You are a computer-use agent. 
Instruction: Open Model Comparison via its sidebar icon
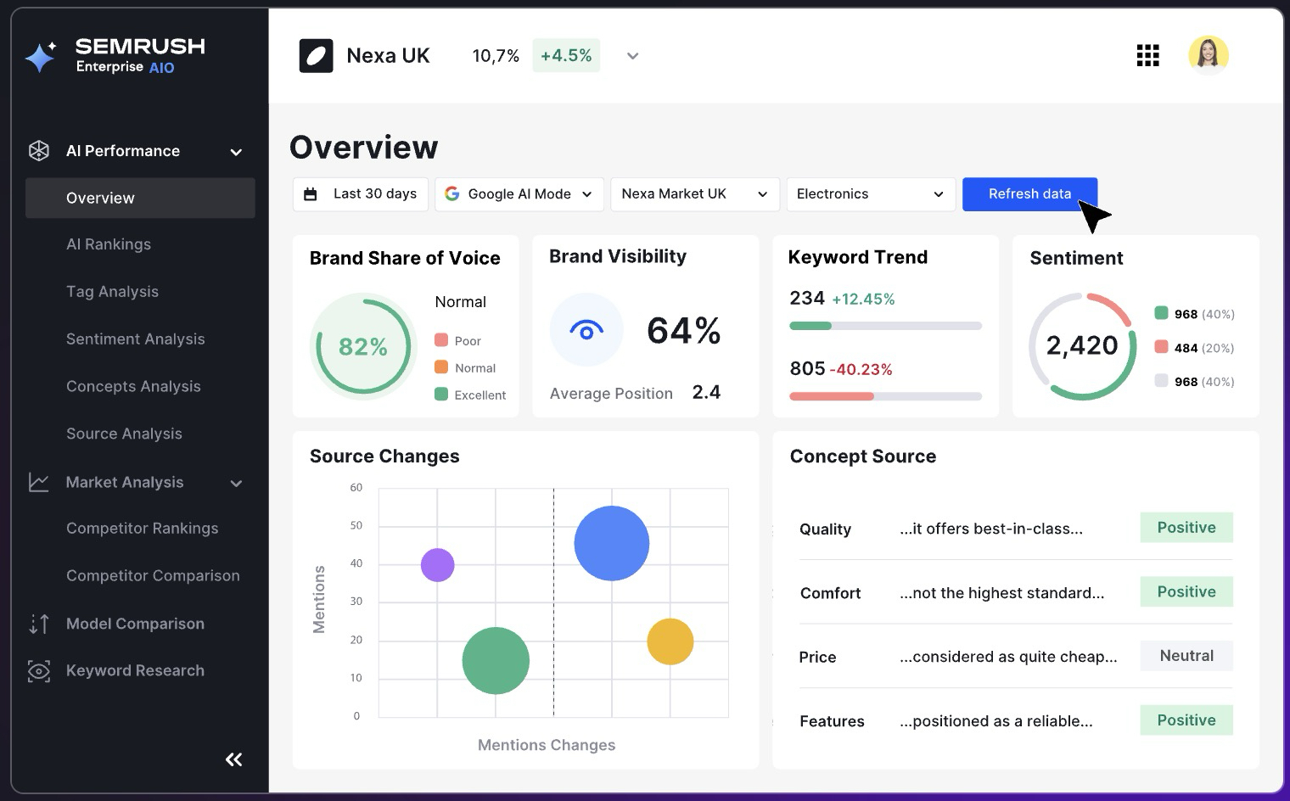click(x=38, y=624)
